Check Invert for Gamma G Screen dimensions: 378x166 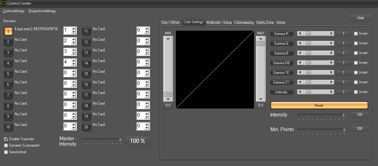pyautogui.click(x=356, y=43)
